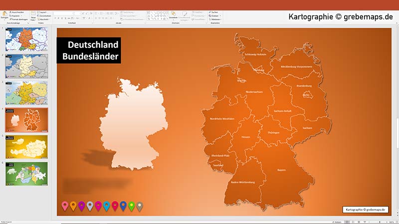Open the Layout dropdown
This screenshot has width=399, height=224.
[42, 12]
